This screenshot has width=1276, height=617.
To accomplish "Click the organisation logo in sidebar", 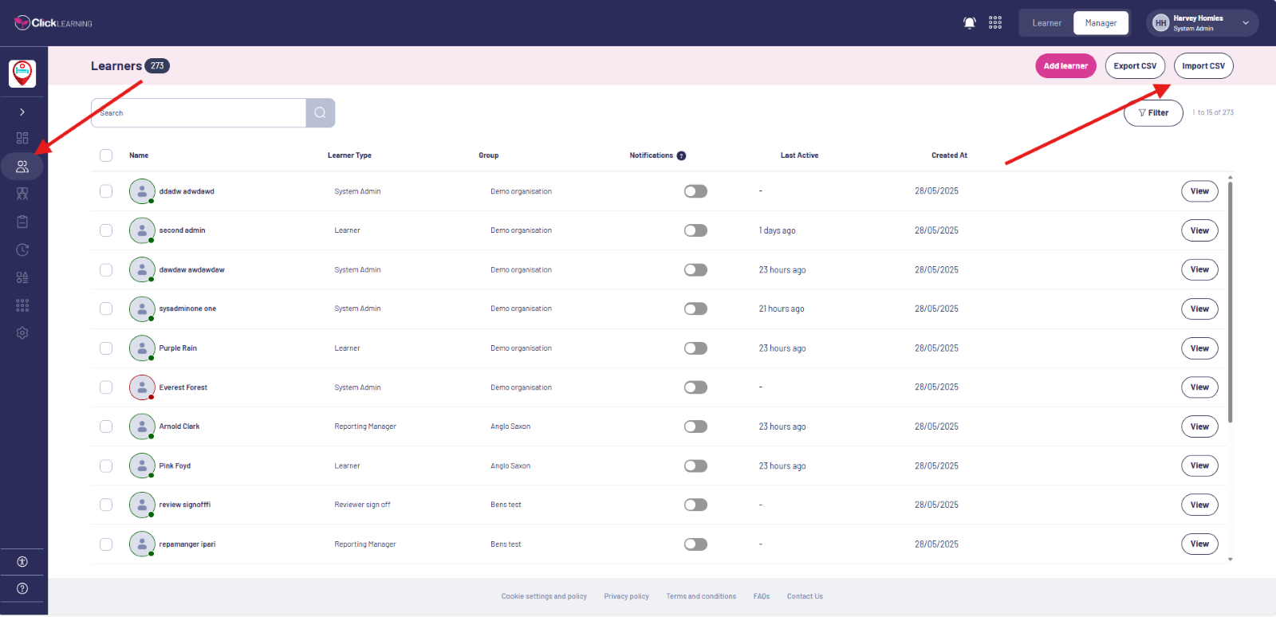I will (x=22, y=73).
